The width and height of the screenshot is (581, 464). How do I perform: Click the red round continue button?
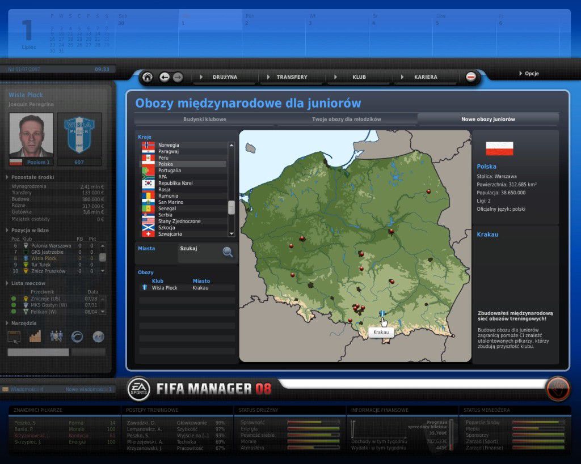tap(558, 389)
